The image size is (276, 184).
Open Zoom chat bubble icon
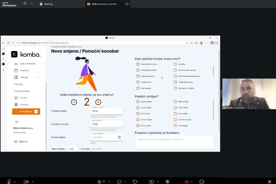[x=119, y=182]
